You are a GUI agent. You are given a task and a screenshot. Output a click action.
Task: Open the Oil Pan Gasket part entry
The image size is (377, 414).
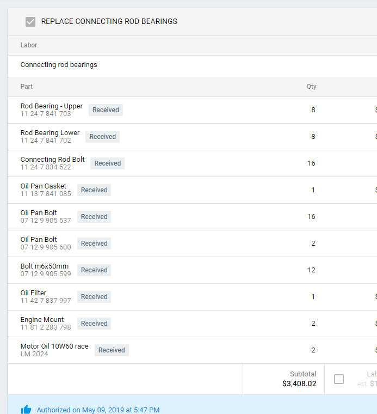tap(44, 186)
